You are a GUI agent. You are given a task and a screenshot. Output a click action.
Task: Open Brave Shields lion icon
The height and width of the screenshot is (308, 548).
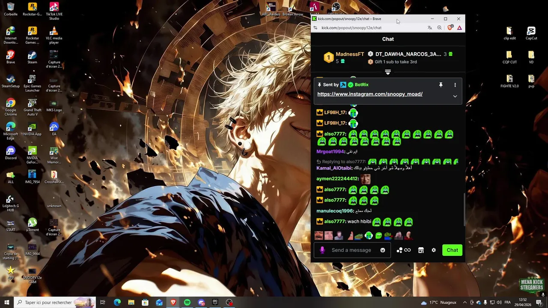point(450,28)
